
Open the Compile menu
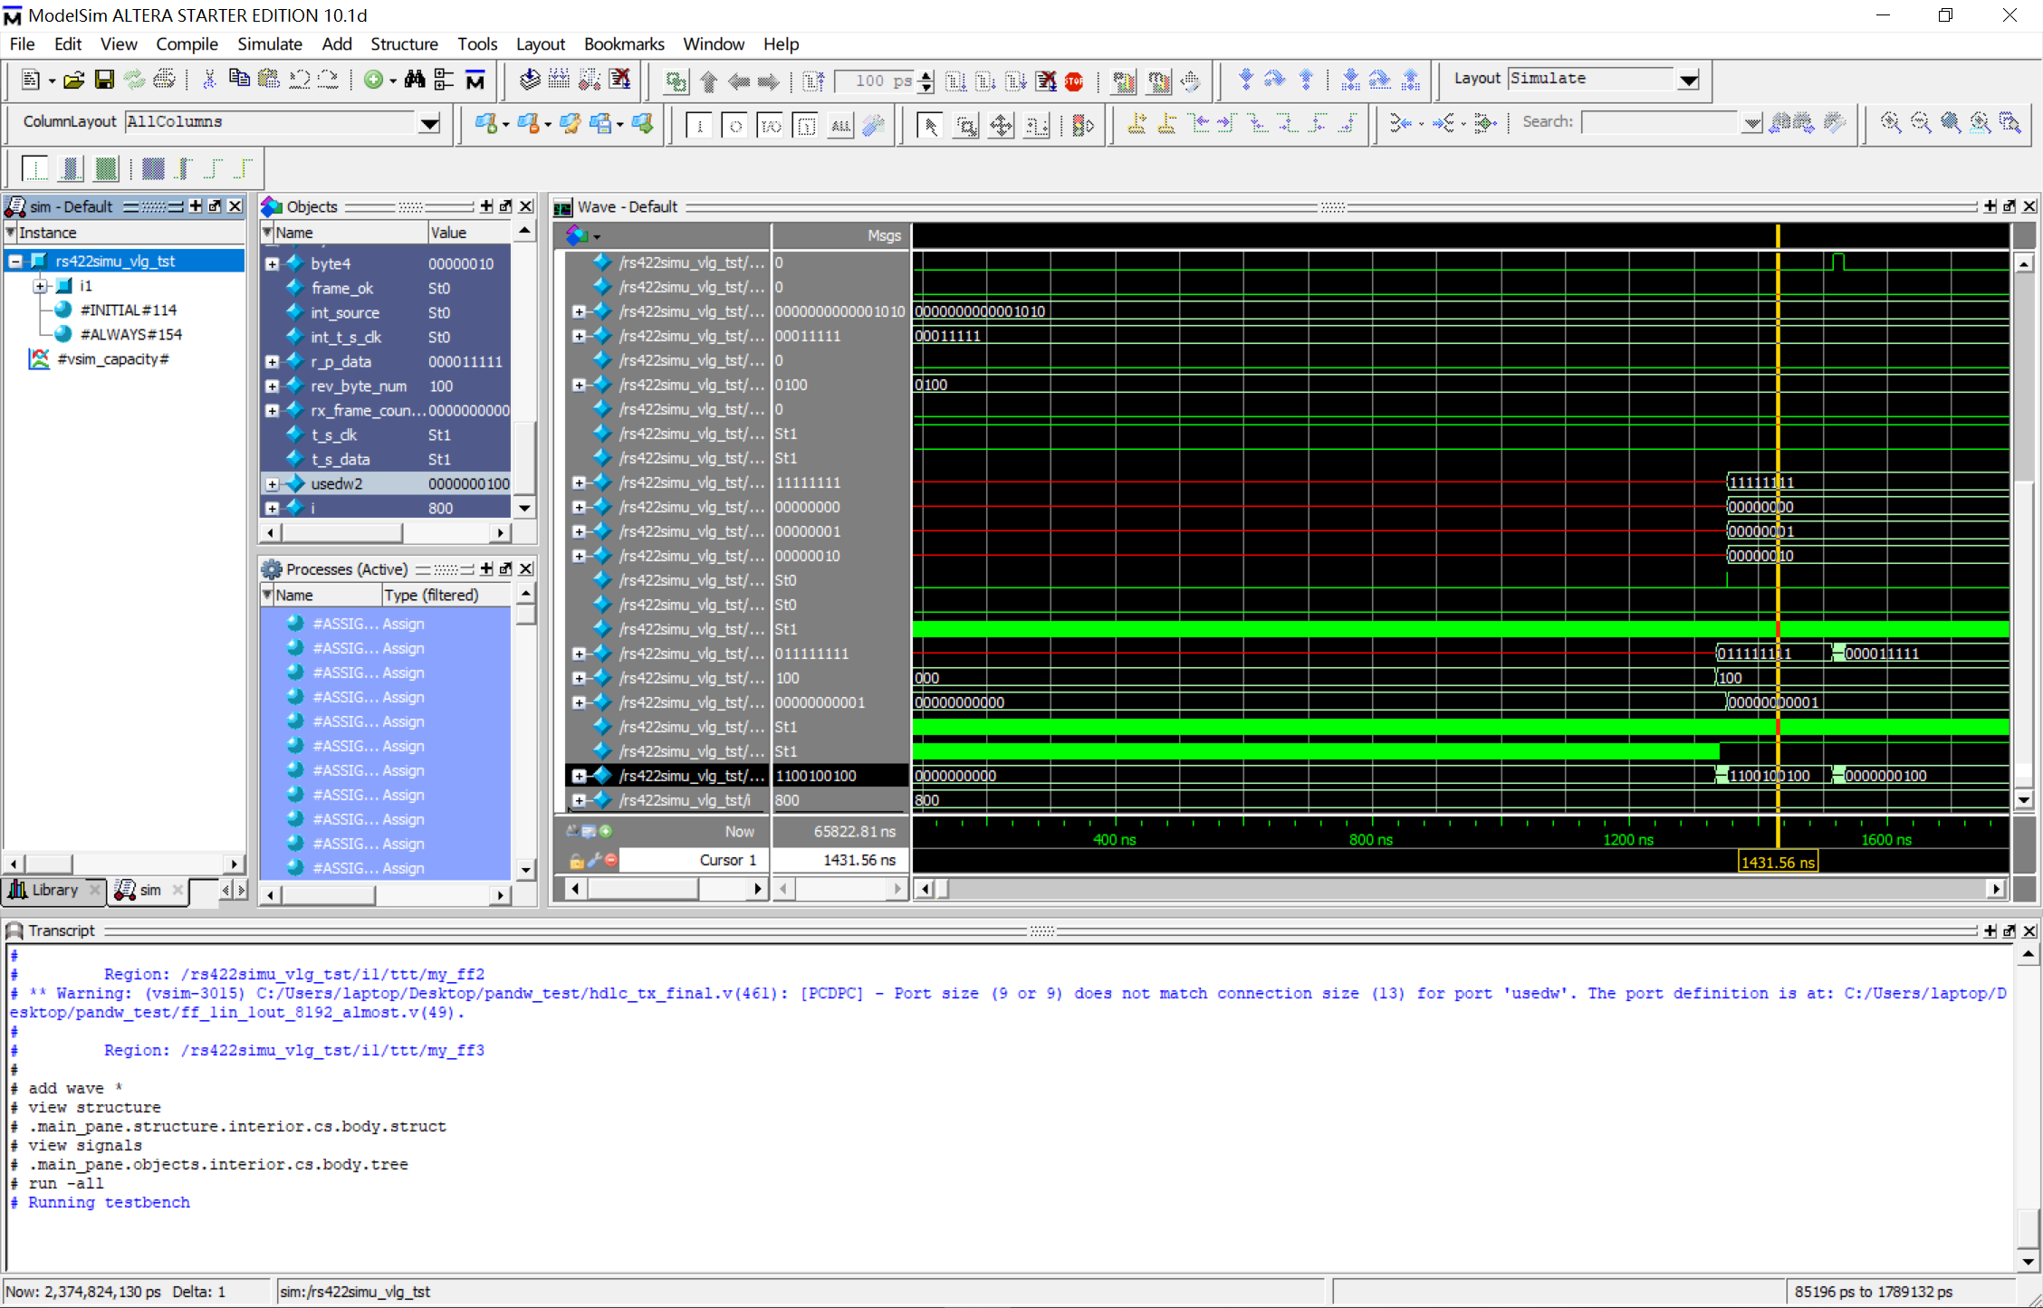tap(187, 43)
